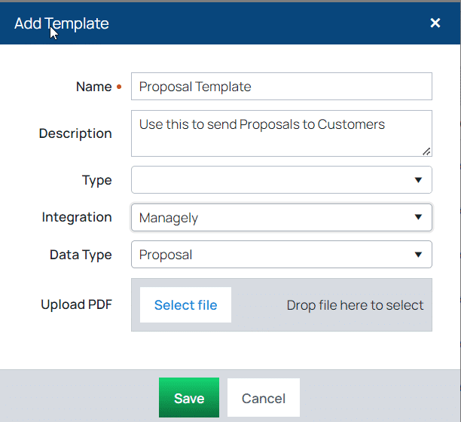The height and width of the screenshot is (422, 461).
Task: Open the Data Type dropdown showing Proposal
Action: [281, 255]
